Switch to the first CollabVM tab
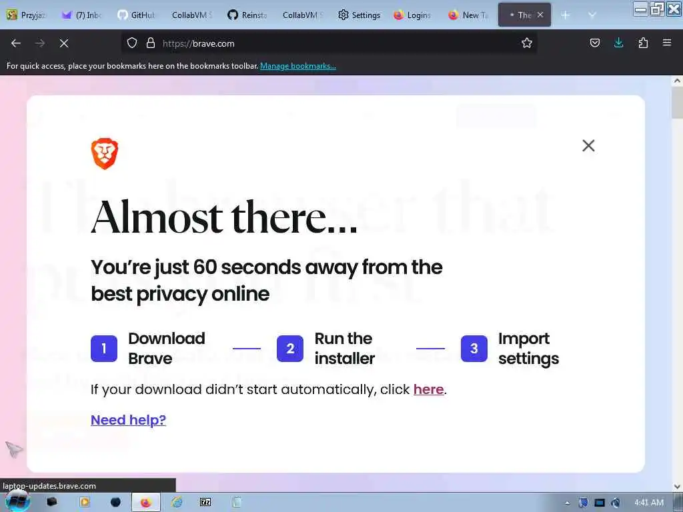 click(x=191, y=15)
